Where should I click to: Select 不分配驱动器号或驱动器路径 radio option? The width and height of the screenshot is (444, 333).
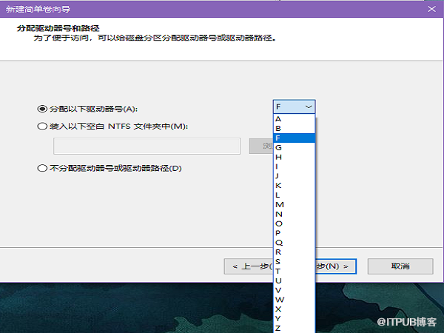42,168
